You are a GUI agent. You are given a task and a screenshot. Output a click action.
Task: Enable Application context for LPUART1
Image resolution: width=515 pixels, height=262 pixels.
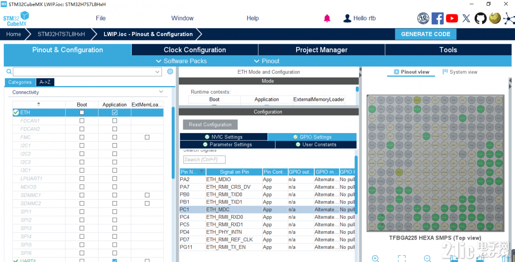[114, 178]
